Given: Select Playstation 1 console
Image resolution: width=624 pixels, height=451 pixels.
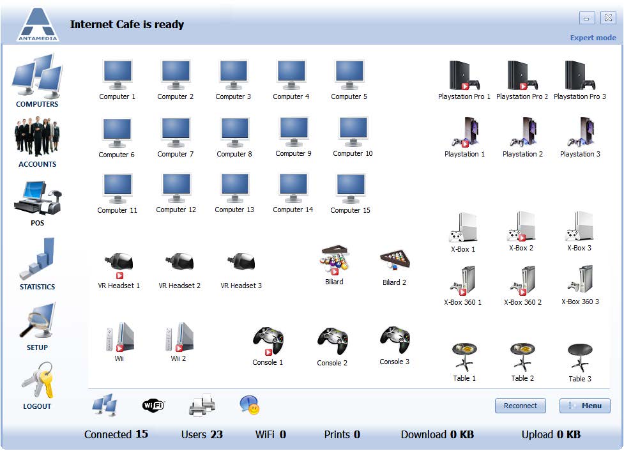Looking at the screenshot, I should 465,137.
